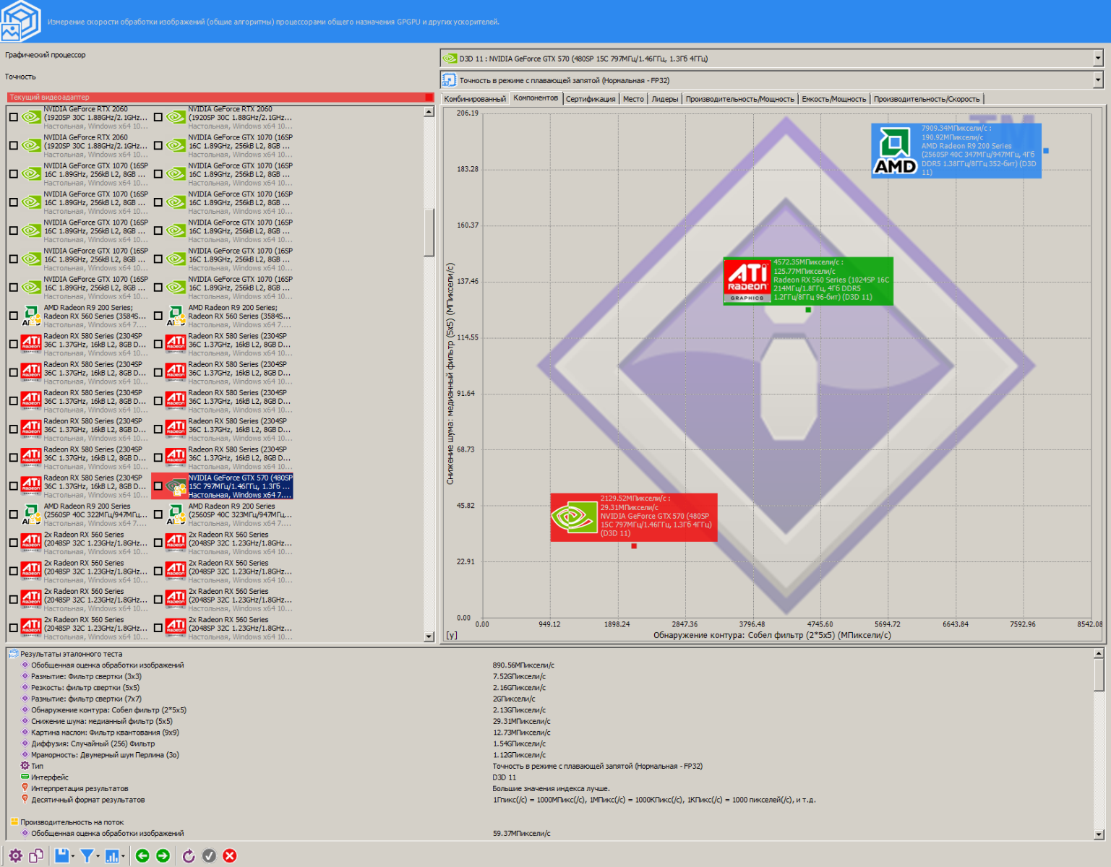Tick the NVIDIA GeForce GTX 570 checkbox
1111x867 pixels.
[158, 486]
